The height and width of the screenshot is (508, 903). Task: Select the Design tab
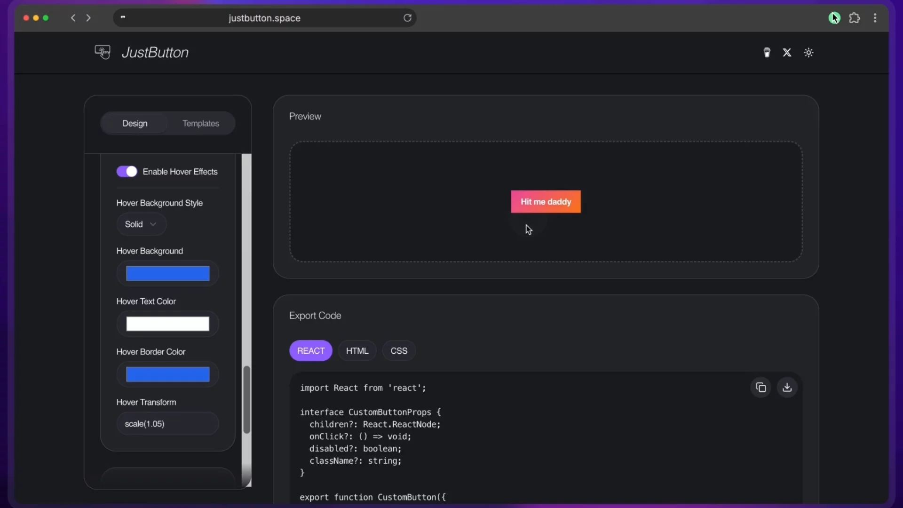coord(135,123)
